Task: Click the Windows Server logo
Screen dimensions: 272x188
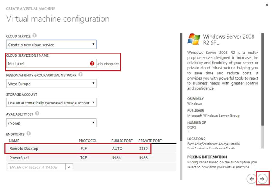Action: coord(194,39)
